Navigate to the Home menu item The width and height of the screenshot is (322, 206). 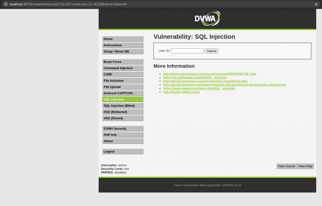coord(123,39)
